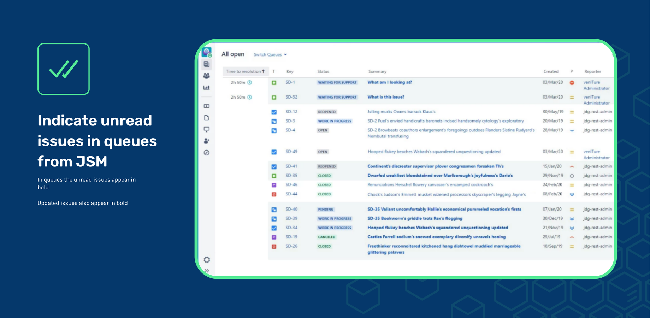Click the highest priority icon for SD-1
This screenshot has width=650, height=318.
572,83
